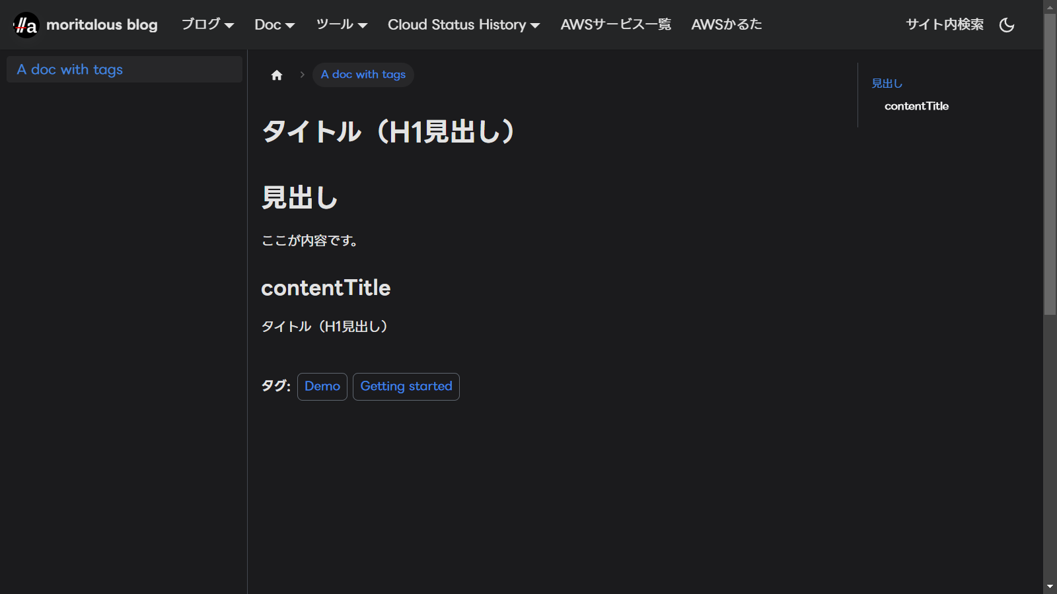The image size is (1057, 594).
Task: Go to AWSサービス一覧 page
Action: click(616, 25)
